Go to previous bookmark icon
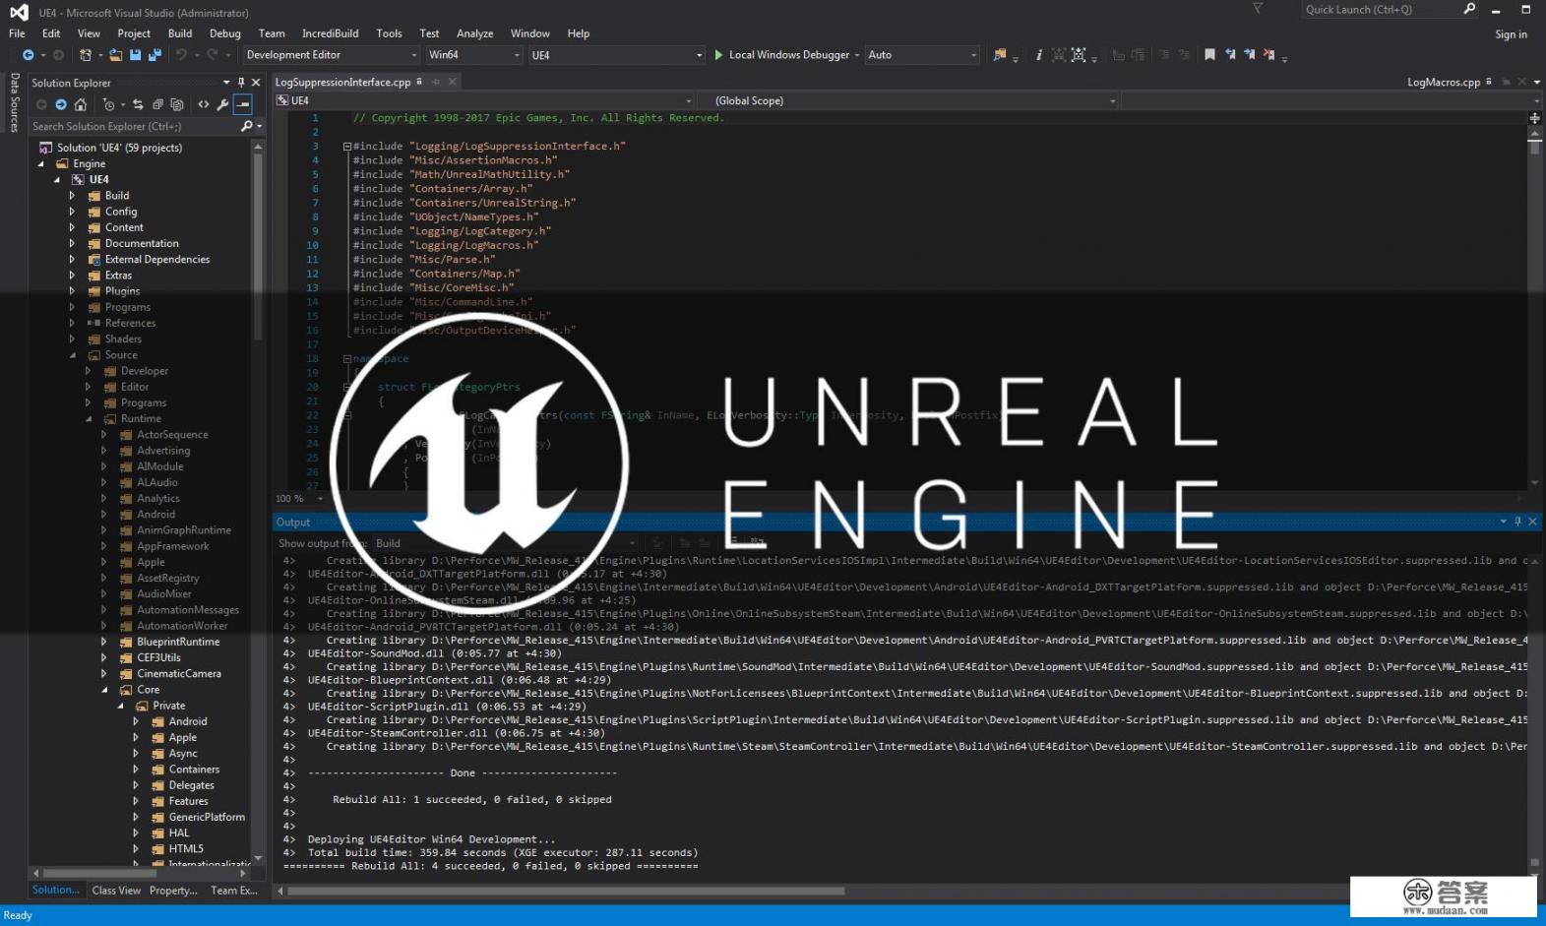This screenshot has width=1546, height=926. 1230,55
